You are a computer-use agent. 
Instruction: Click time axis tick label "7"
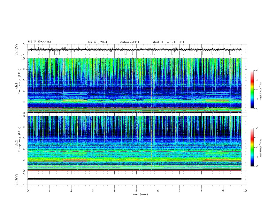(180, 191)
